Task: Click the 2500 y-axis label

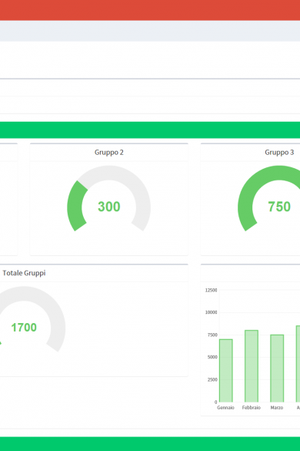Action: coord(212,379)
